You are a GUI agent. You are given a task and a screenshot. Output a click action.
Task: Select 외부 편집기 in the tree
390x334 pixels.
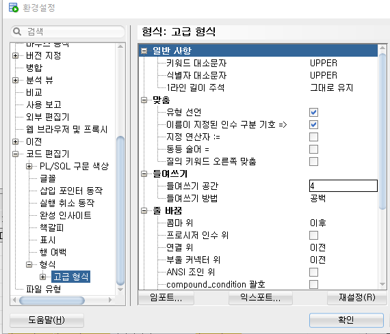click(47, 117)
